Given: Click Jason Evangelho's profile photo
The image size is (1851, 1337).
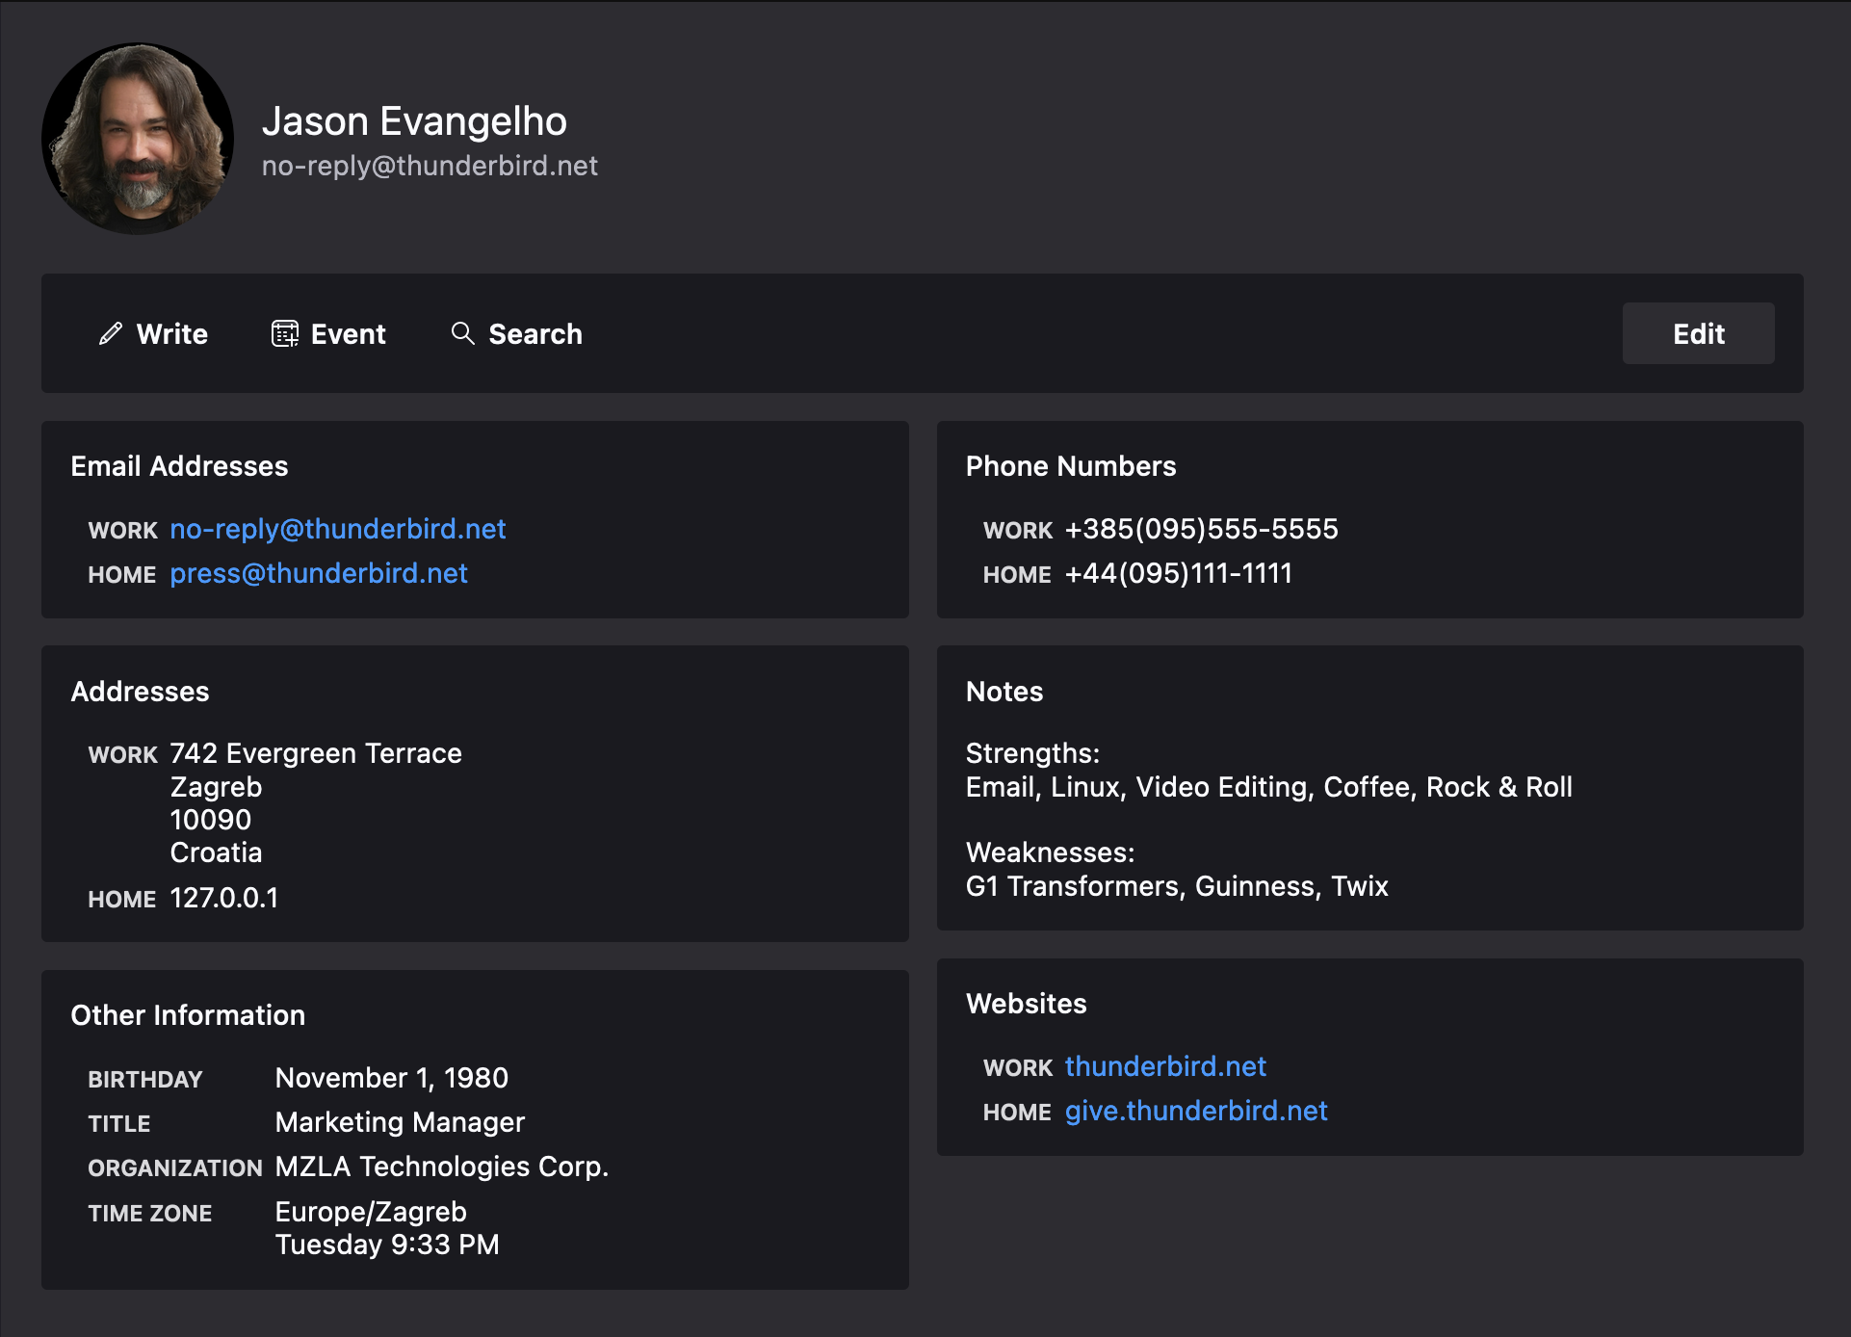Looking at the screenshot, I should pos(138,139).
